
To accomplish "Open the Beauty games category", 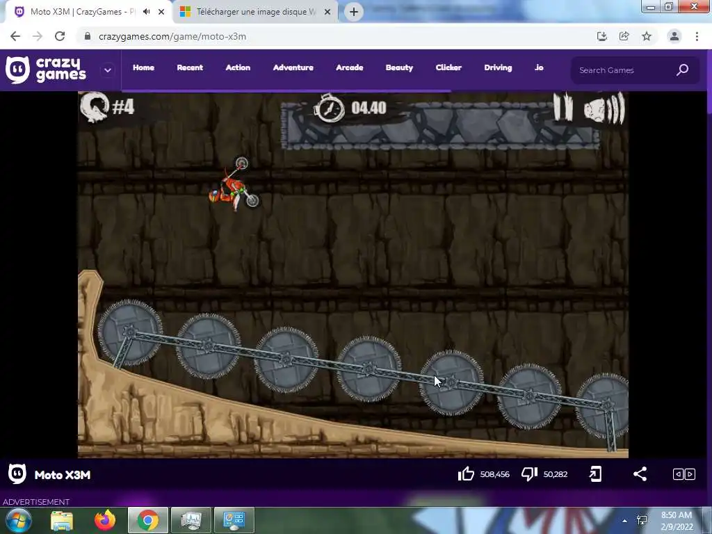I will coord(399,67).
